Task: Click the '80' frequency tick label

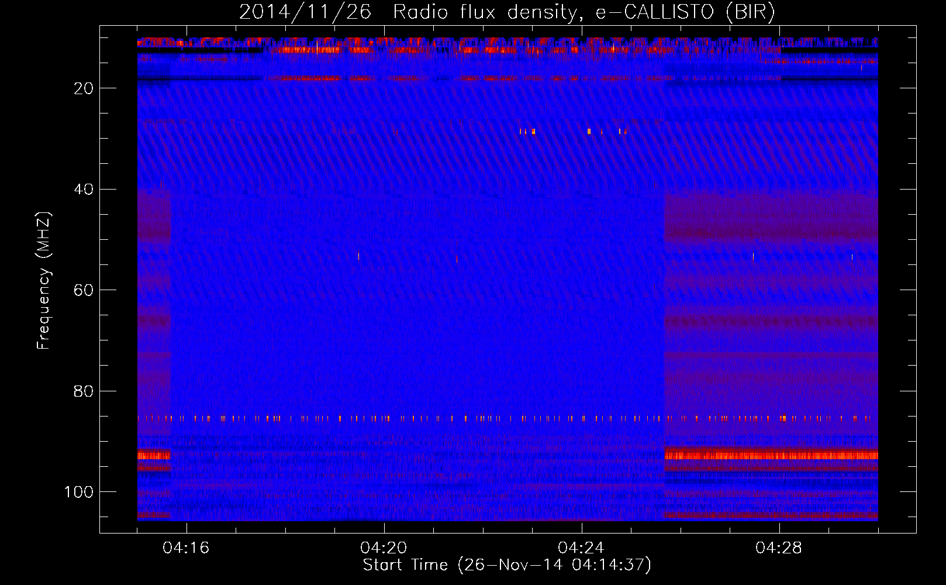Action: click(x=84, y=391)
